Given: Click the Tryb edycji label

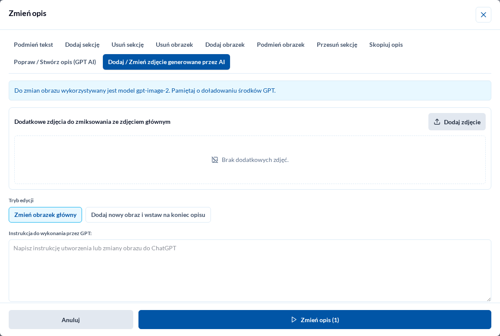Looking at the screenshot, I should coord(21,200).
